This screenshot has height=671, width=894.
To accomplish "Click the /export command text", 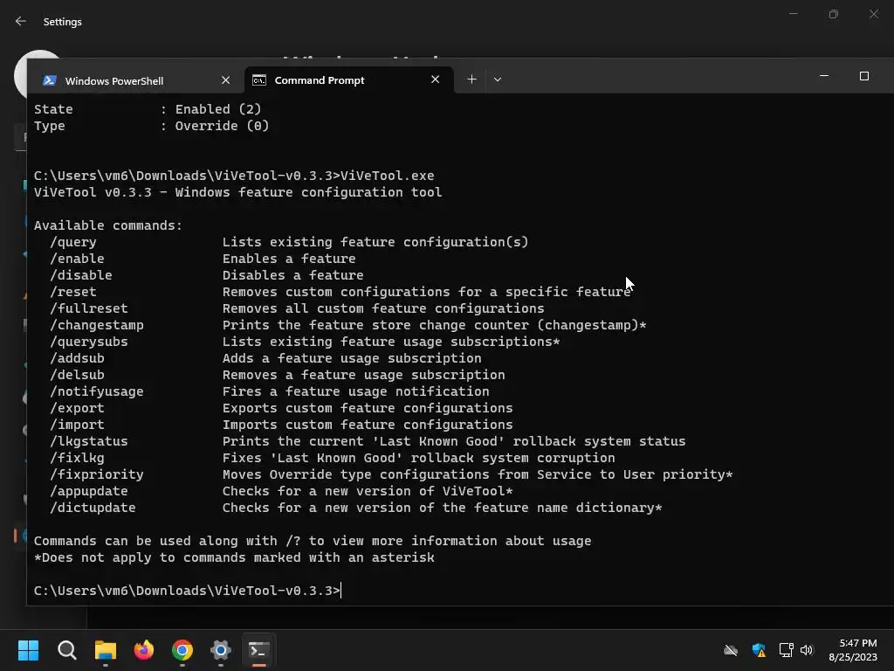I will pos(78,408).
